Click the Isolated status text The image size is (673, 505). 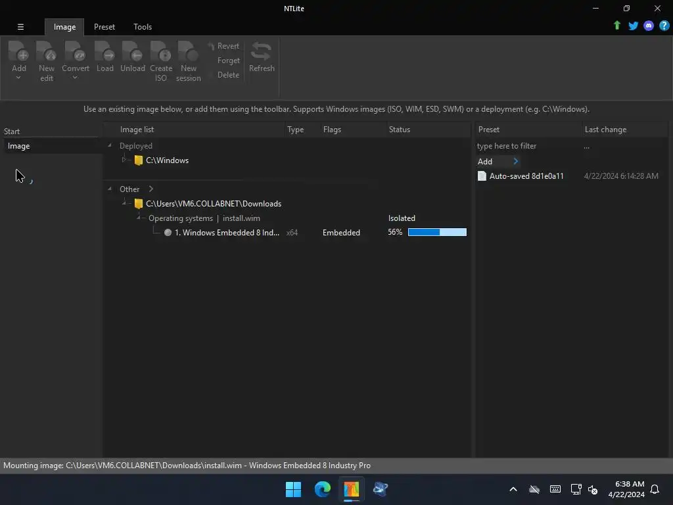click(x=402, y=218)
